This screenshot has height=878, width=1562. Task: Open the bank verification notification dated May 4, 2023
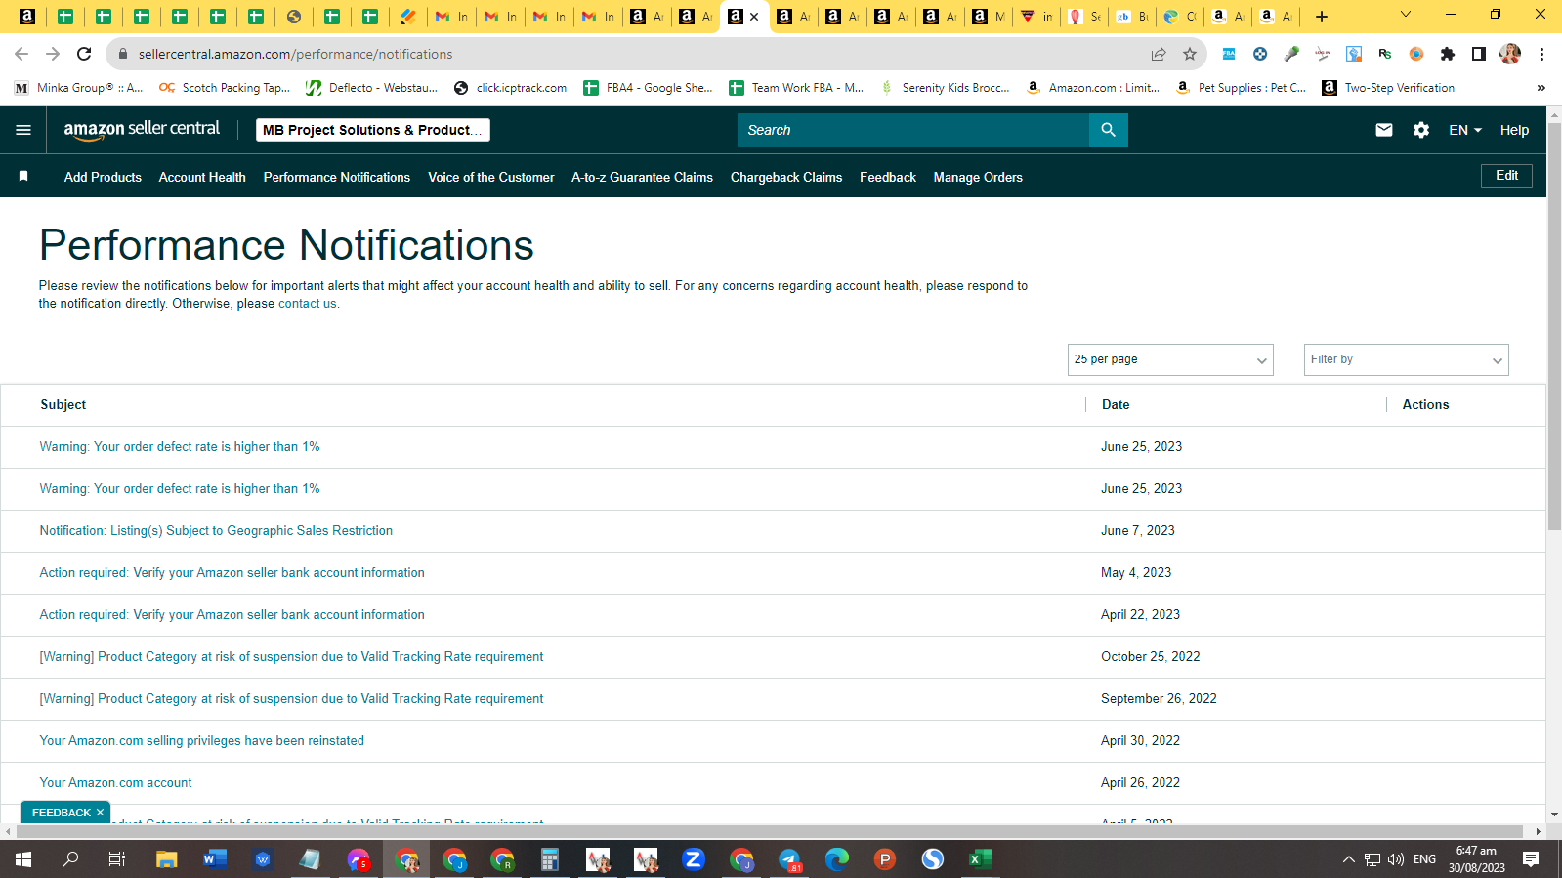click(x=232, y=573)
